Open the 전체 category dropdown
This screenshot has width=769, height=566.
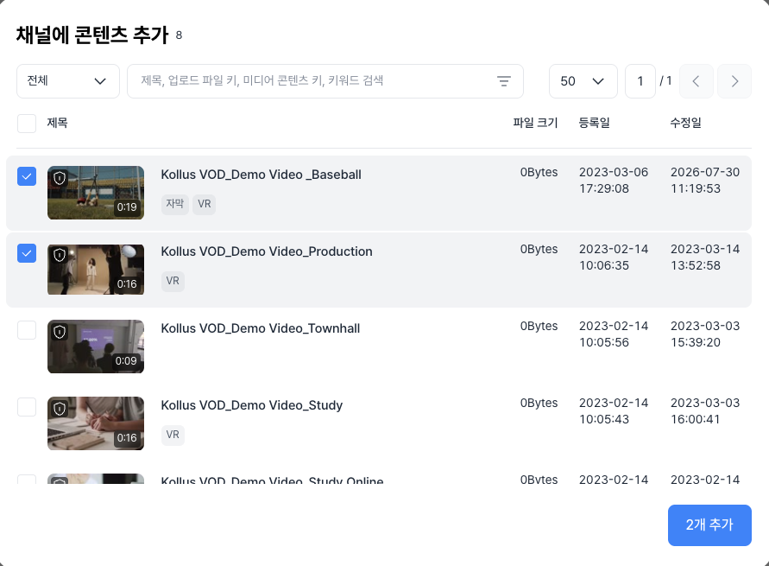(68, 81)
